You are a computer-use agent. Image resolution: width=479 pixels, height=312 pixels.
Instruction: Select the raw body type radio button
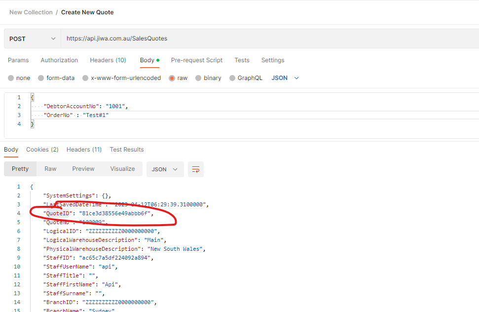click(172, 78)
